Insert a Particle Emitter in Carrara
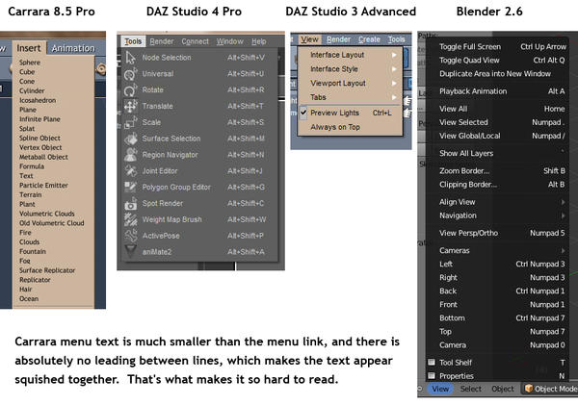The image size is (578, 405). (43, 186)
